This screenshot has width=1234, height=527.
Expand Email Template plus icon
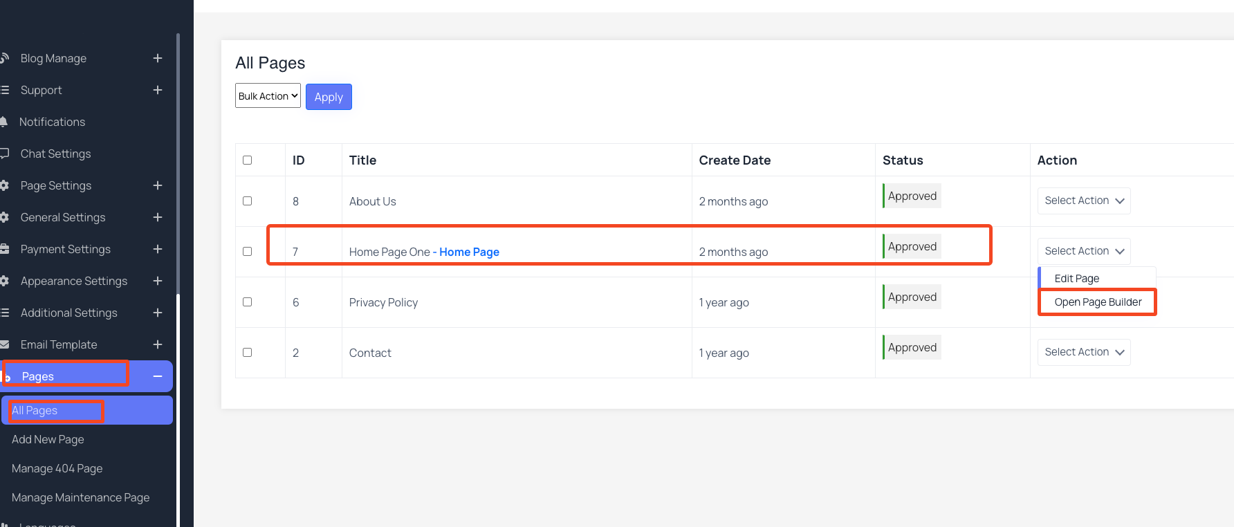[158, 344]
